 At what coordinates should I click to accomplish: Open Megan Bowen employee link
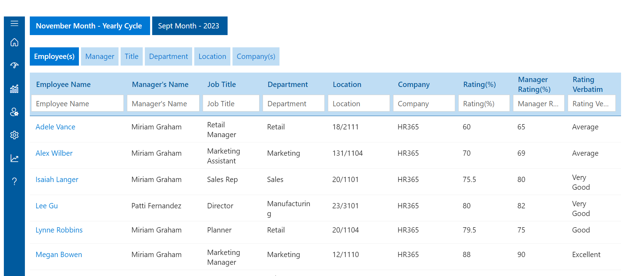tap(59, 255)
